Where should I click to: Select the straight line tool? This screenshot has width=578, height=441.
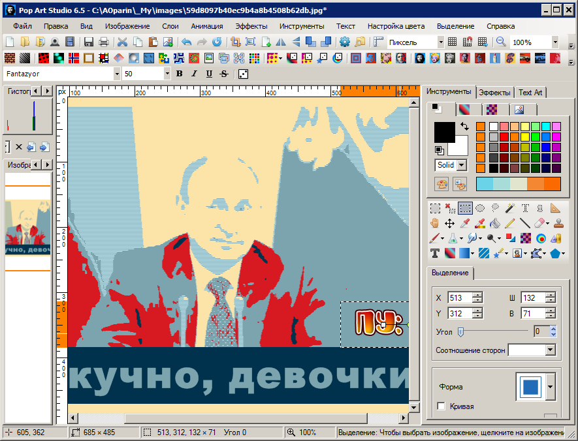click(525, 223)
